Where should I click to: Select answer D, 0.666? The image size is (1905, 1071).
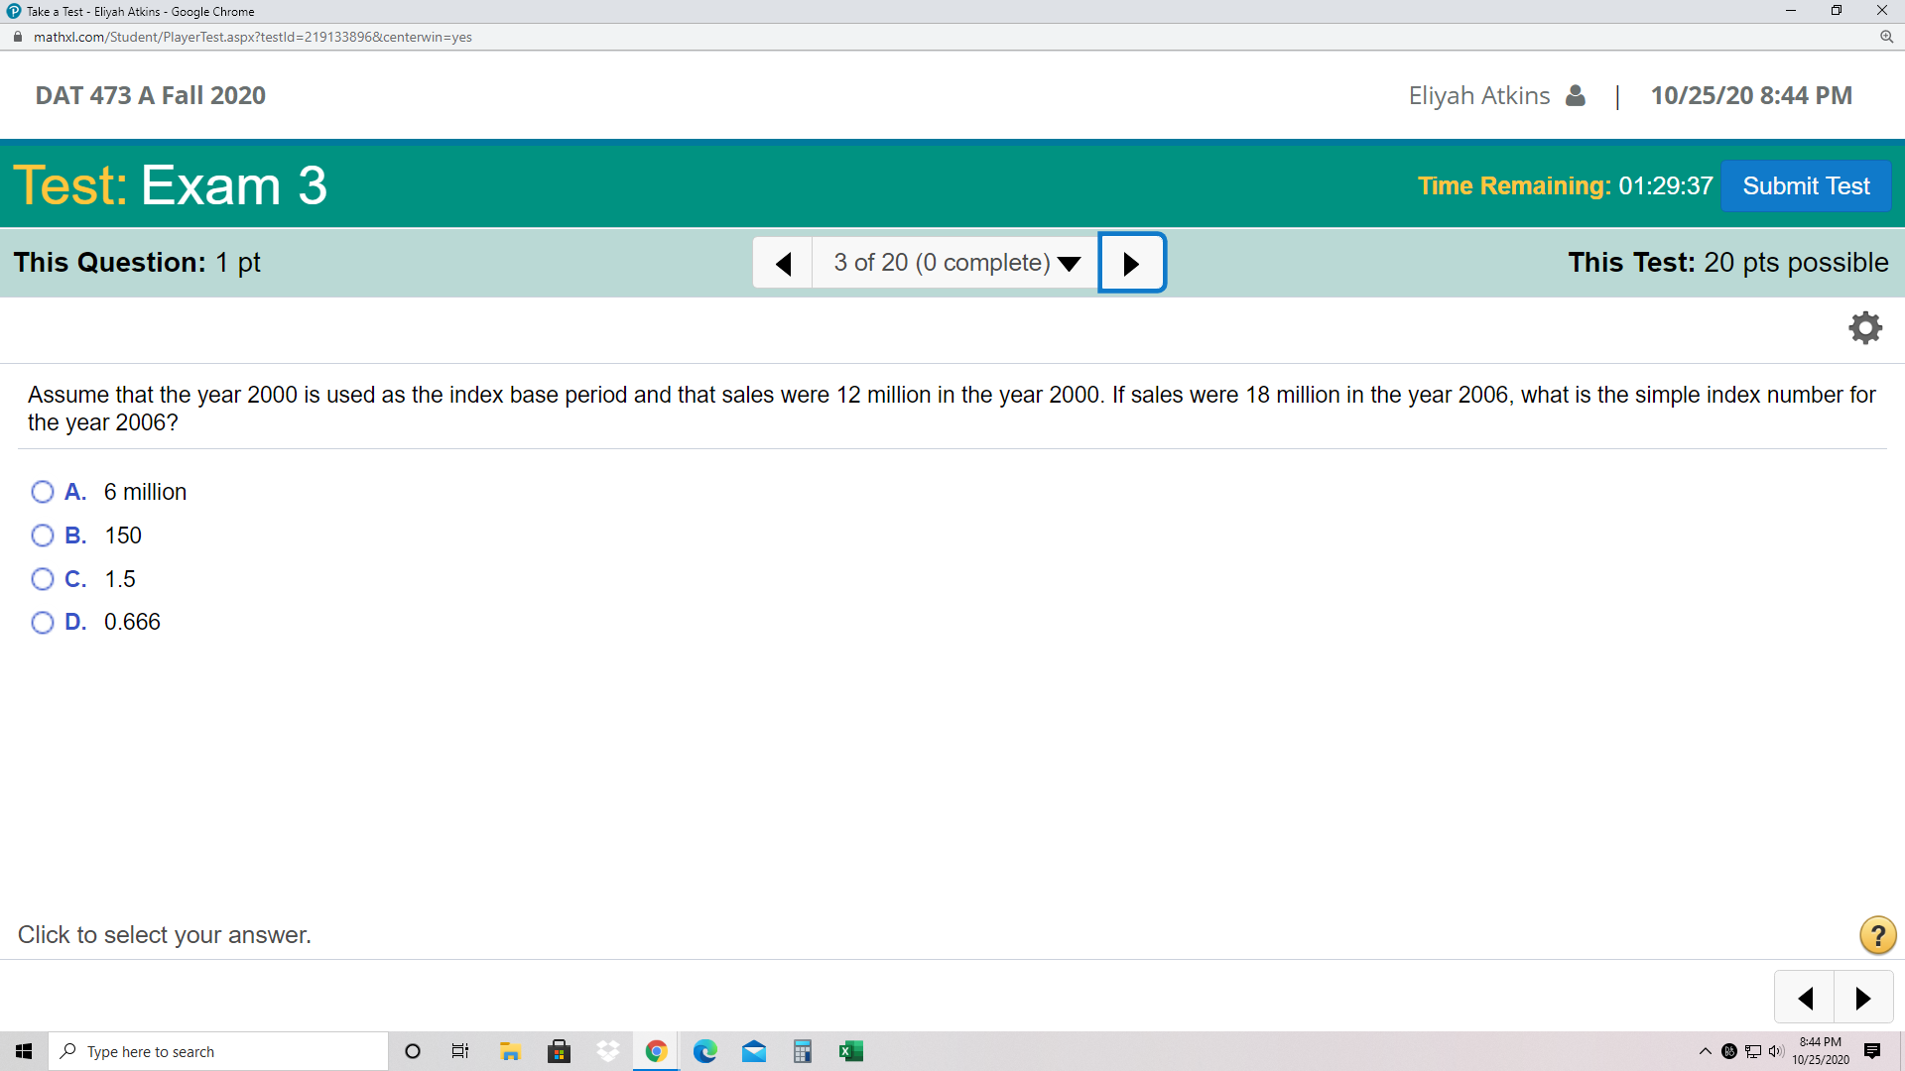click(43, 623)
